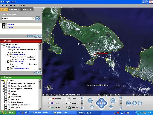Click the email view button
The image size is (153, 115).
pos(140,103)
